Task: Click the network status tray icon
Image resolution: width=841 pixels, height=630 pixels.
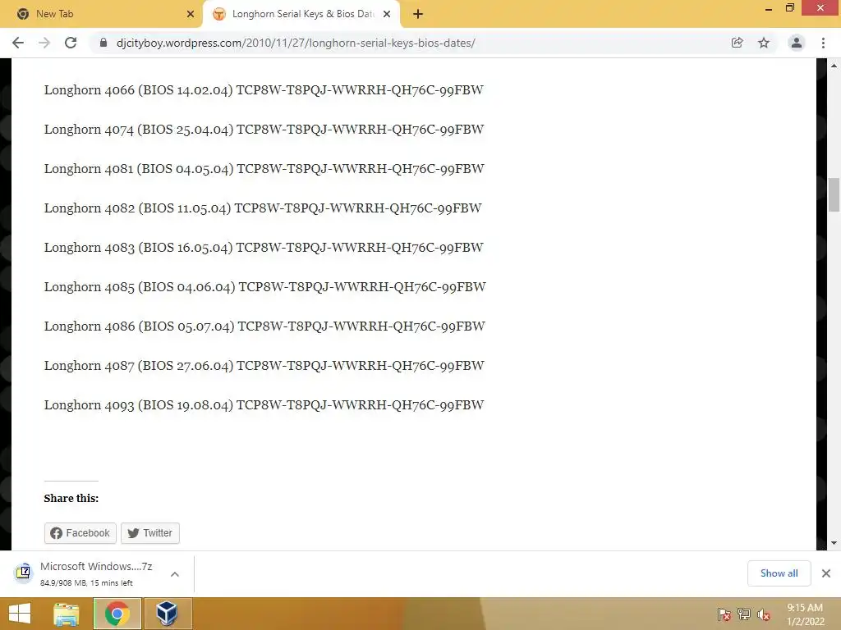Action: pyautogui.click(x=744, y=614)
